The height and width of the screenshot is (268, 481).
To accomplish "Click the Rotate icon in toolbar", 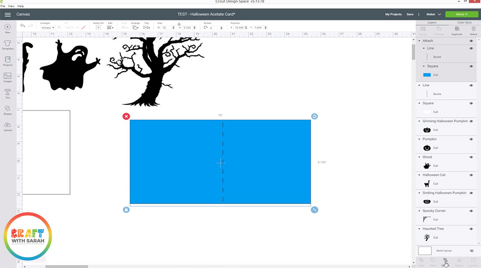I will click(x=206, y=27).
